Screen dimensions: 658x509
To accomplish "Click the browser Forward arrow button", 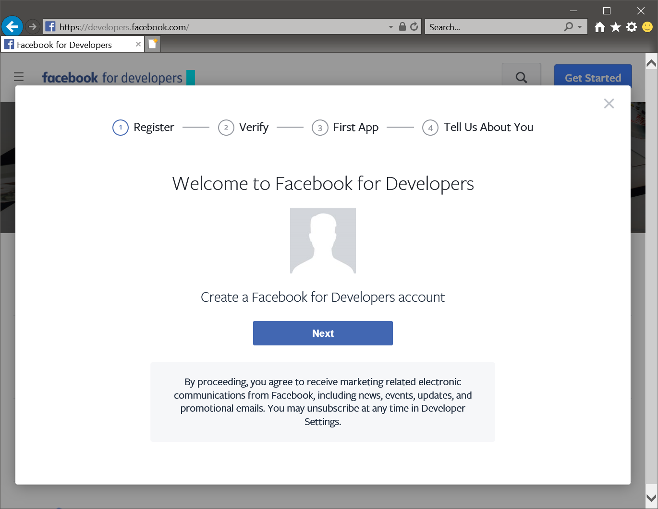I will pos(32,27).
